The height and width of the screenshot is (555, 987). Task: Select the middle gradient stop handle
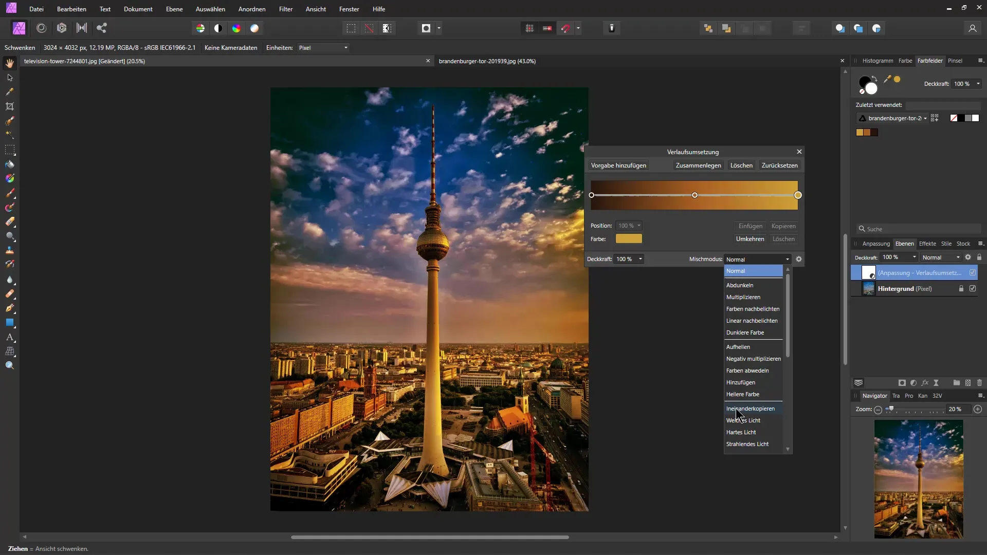(695, 195)
